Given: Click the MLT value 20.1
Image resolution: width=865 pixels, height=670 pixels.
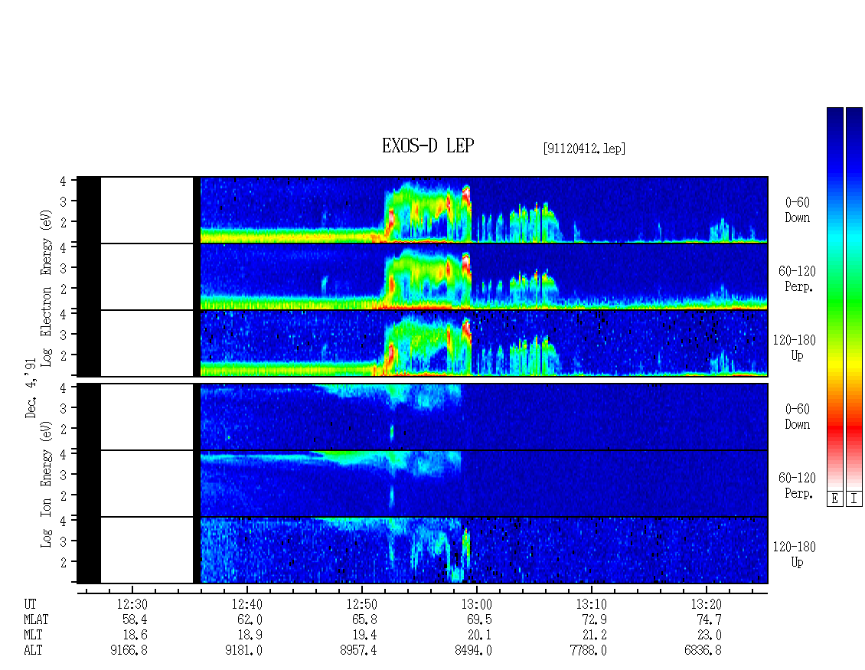Looking at the screenshot, I should tap(479, 636).
